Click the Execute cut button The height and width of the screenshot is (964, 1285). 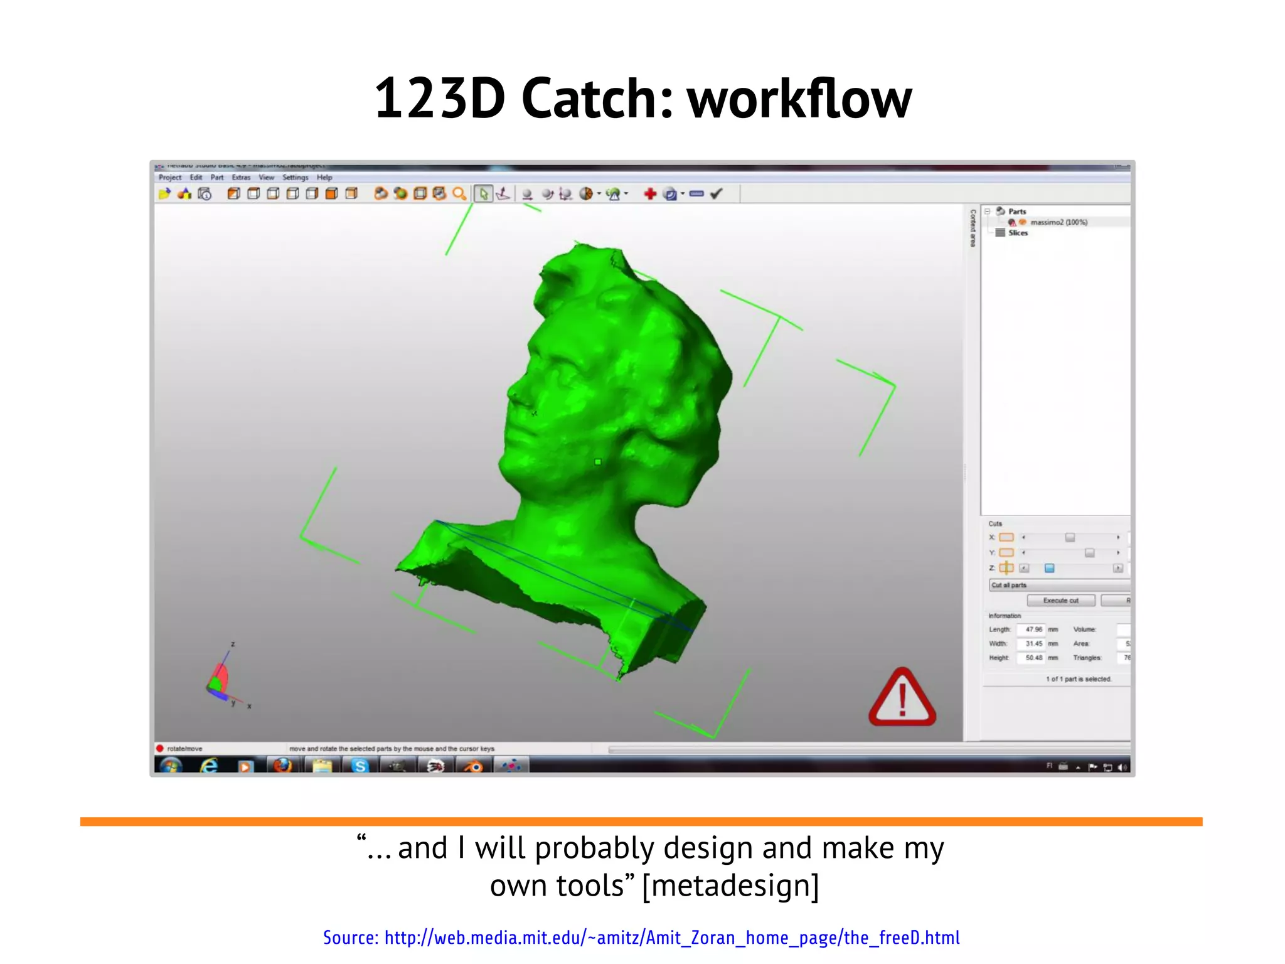pyautogui.click(x=1061, y=601)
